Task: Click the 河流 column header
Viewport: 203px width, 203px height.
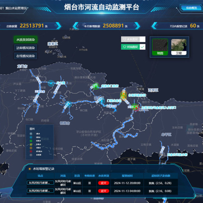Action: pos(63,176)
